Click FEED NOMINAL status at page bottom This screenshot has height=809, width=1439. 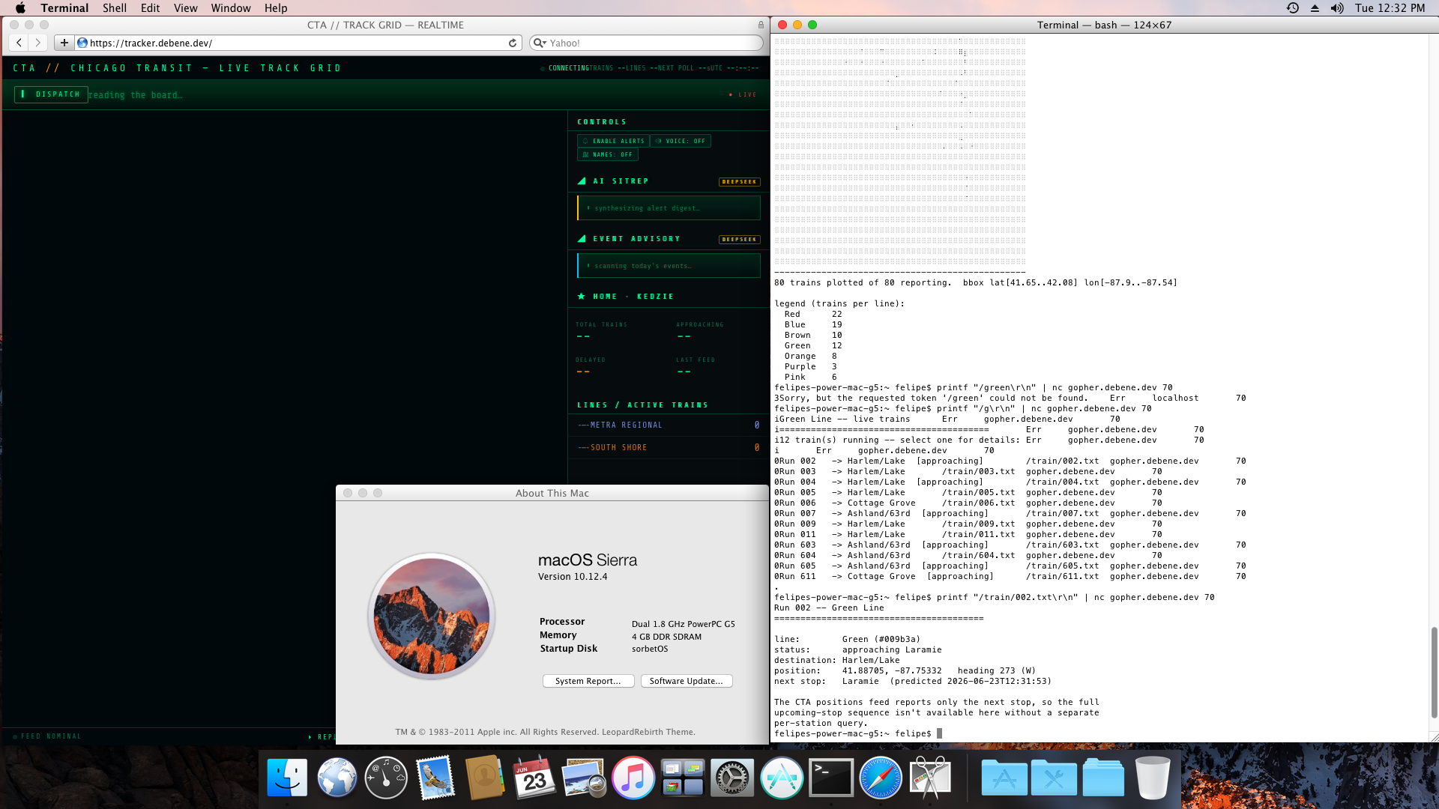tap(47, 736)
